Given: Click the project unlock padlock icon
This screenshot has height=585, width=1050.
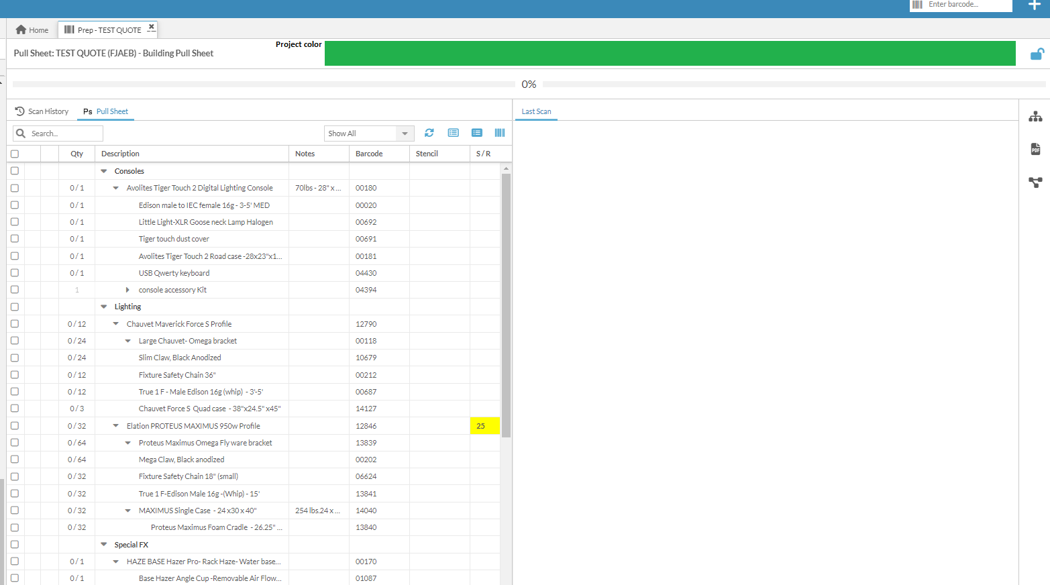Looking at the screenshot, I should pyautogui.click(x=1037, y=54).
